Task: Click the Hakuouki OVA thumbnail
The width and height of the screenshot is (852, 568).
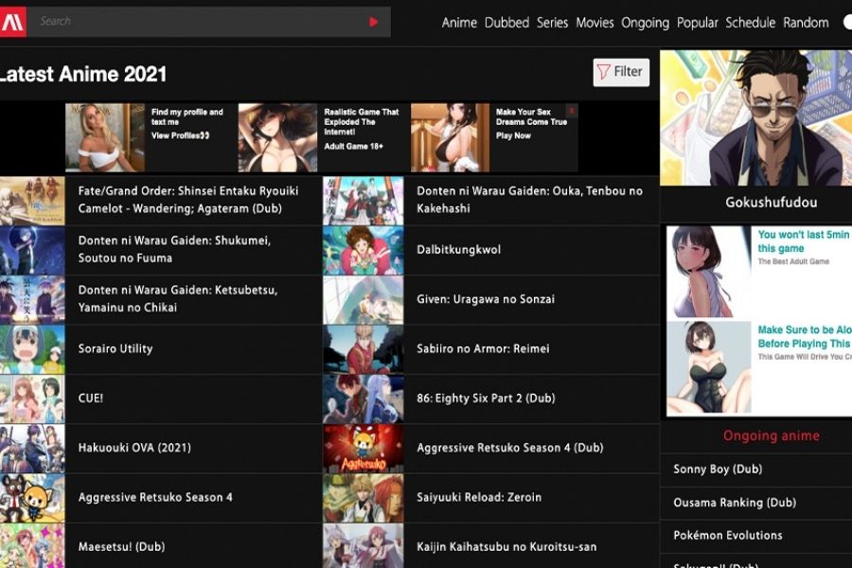Action: (x=32, y=449)
